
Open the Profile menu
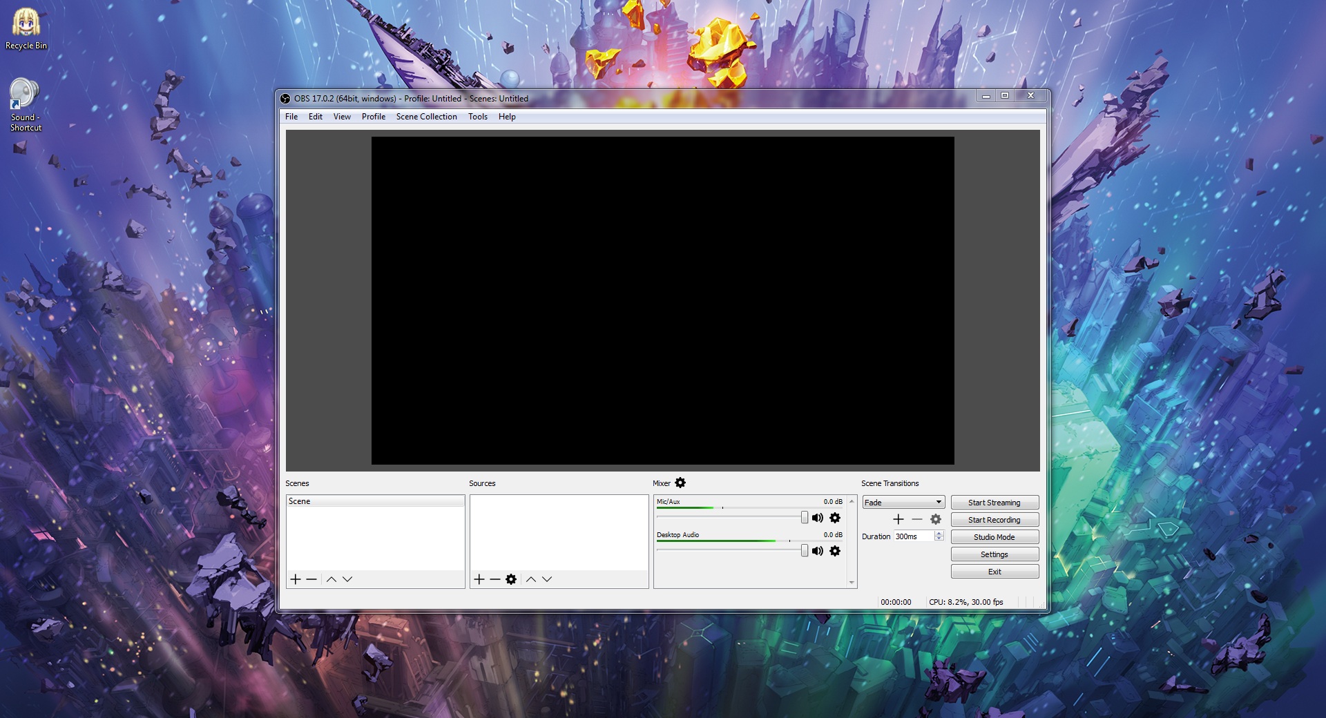coord(374,117)
